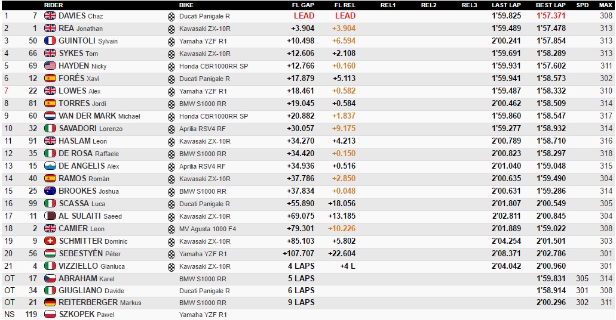Click the round icon before Ducati Panigale R in Davies' row

pyautogui.click(x=172, y=16)
